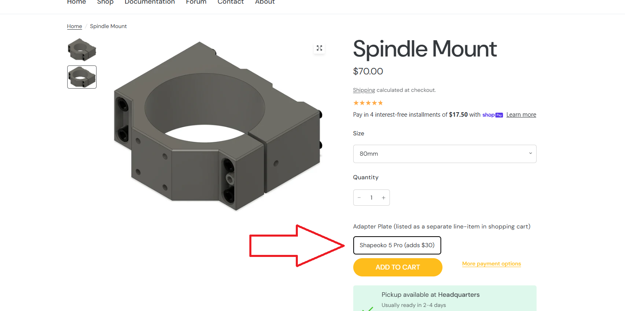The width and height of the screenshot is (625, 311).
Task: Open the Documentation menu item
Action: (150, 2)
